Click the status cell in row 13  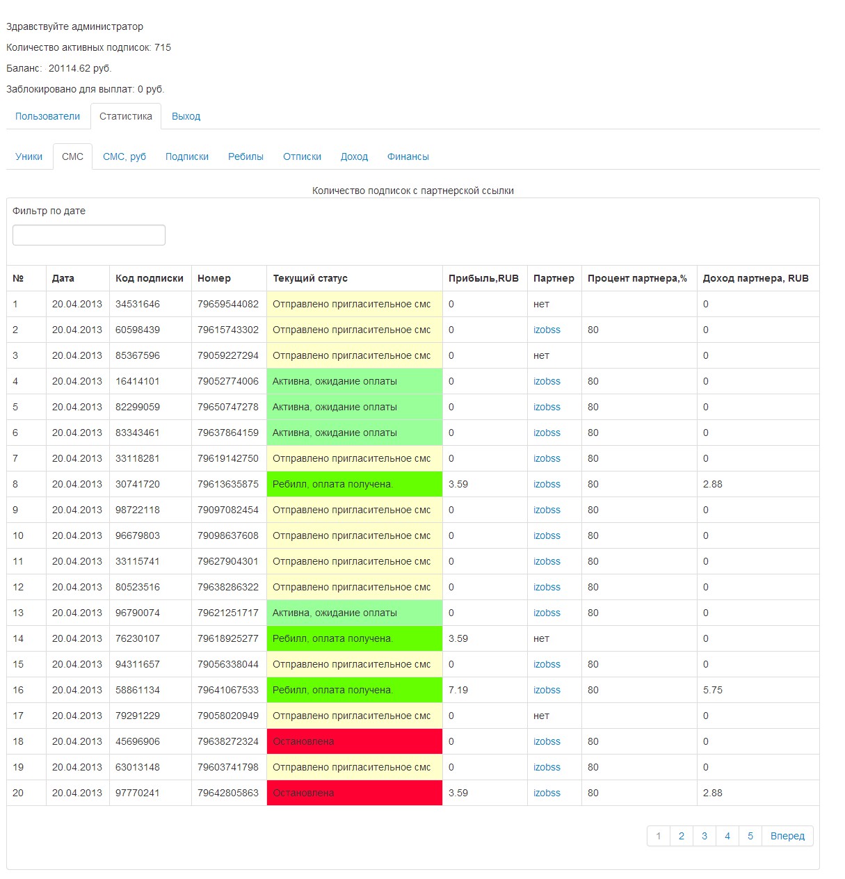click(355, 613)
